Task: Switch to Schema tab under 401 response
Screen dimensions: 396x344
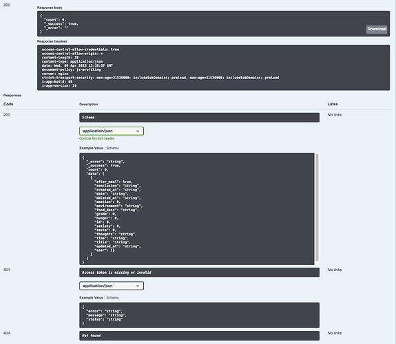Action: click(x=112, y=298)
